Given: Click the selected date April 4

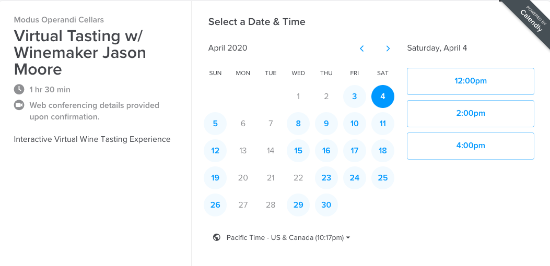Looking at the screenshot, I should [383, 96].
